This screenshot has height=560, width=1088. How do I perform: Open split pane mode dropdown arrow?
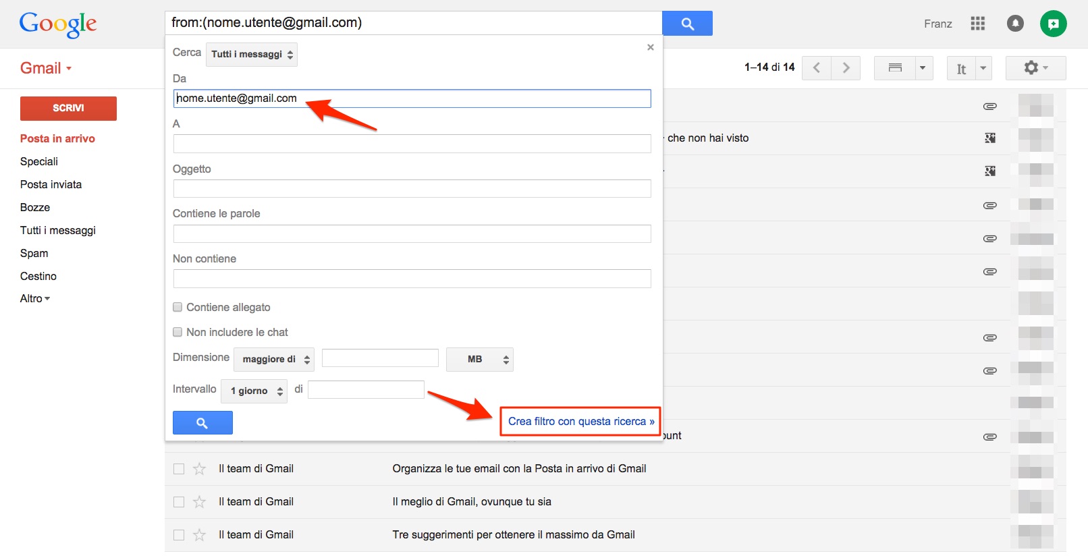923,68
